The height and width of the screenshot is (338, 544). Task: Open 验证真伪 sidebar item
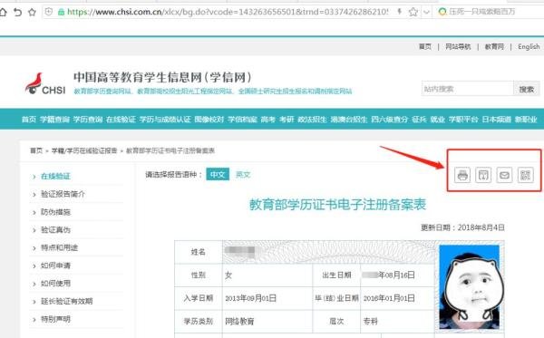[x=55, y=230]
